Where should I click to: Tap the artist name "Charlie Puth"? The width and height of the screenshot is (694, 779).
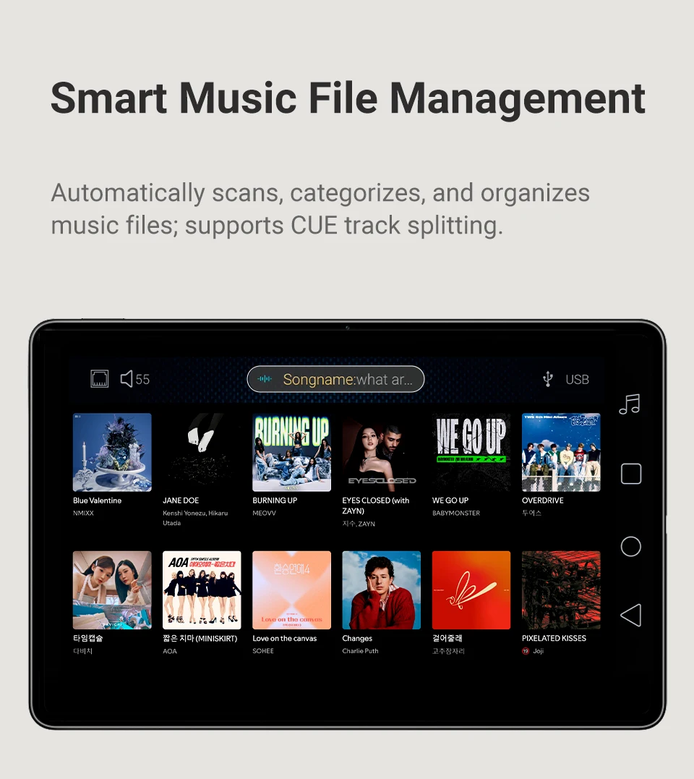pyautogui.click(x=360, y=651)
